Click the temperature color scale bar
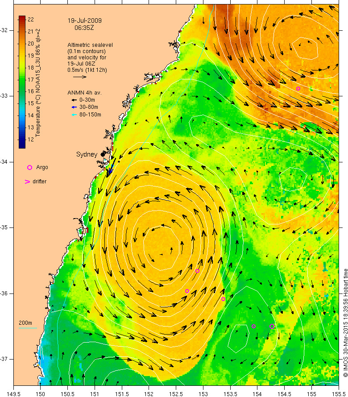Viewport: 348px width, 397px height. coord(22,82)
